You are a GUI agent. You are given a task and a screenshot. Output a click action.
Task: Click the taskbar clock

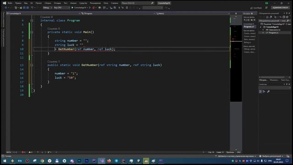[x=278, y=161]
